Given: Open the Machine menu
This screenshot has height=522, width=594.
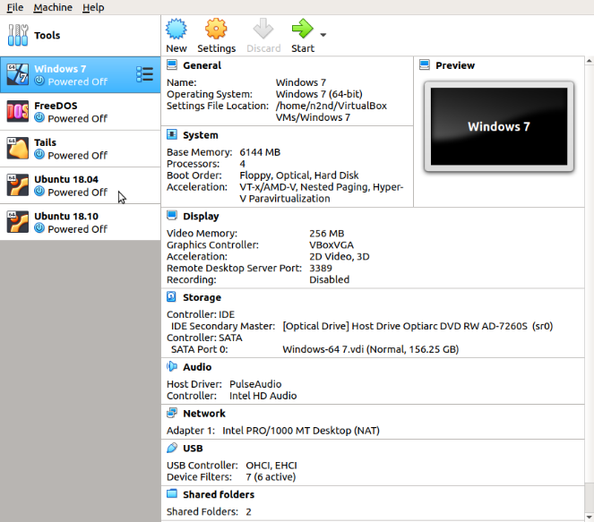Looking at the screenshot, I should point(53,7).
